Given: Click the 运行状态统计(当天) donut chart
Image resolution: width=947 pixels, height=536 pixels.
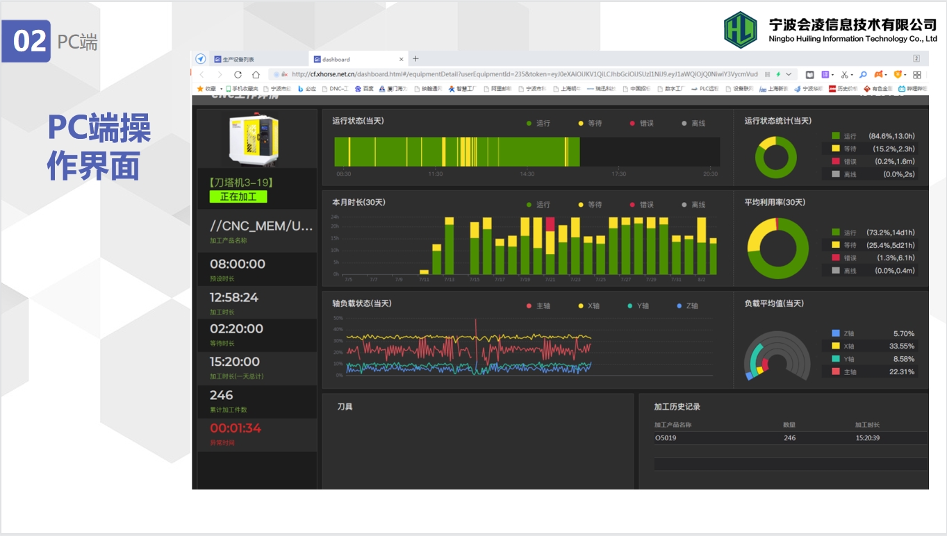Looking at the screenshot, I should coord(776,158).
